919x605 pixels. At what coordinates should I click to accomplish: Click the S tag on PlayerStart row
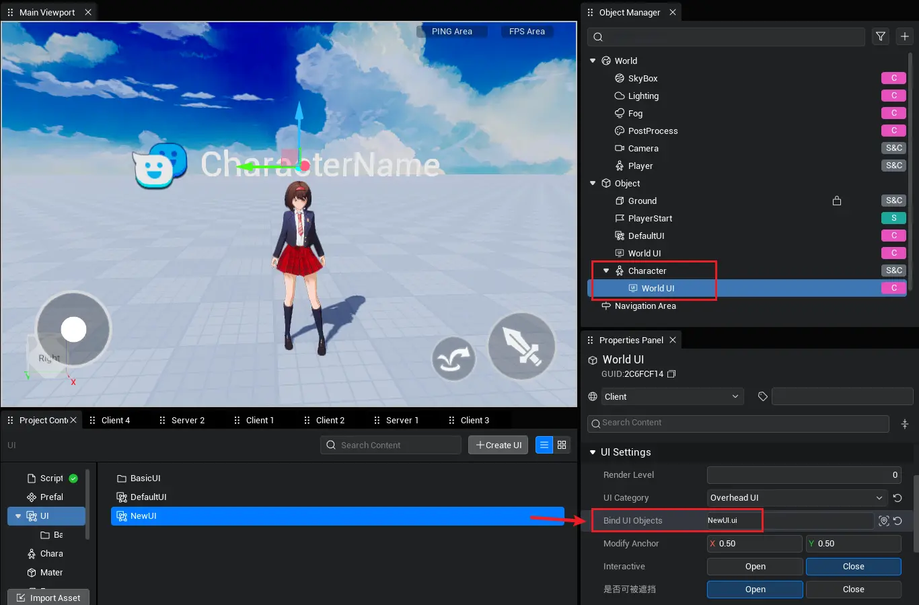click(x=894, y=218)
